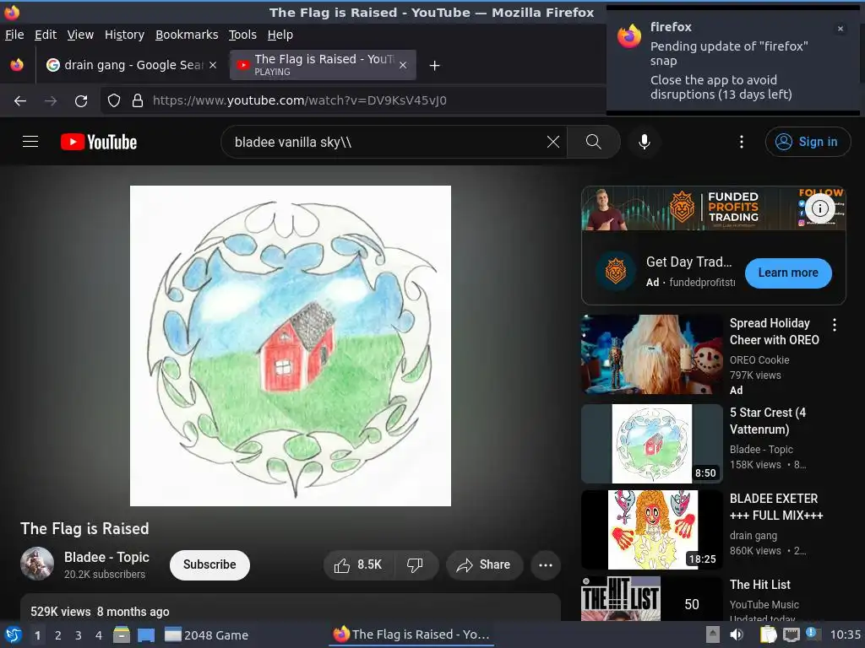Open the Tools menu
Screen dimensions: 865x648
(242, 35)
